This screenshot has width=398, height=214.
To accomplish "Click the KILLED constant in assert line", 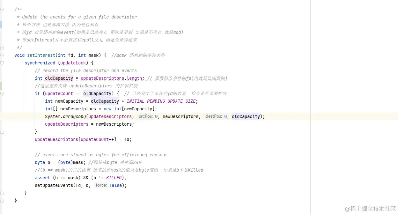I will 114,178.
